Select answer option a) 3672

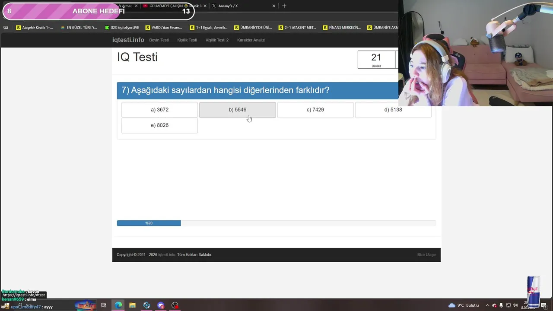point(159,110)
